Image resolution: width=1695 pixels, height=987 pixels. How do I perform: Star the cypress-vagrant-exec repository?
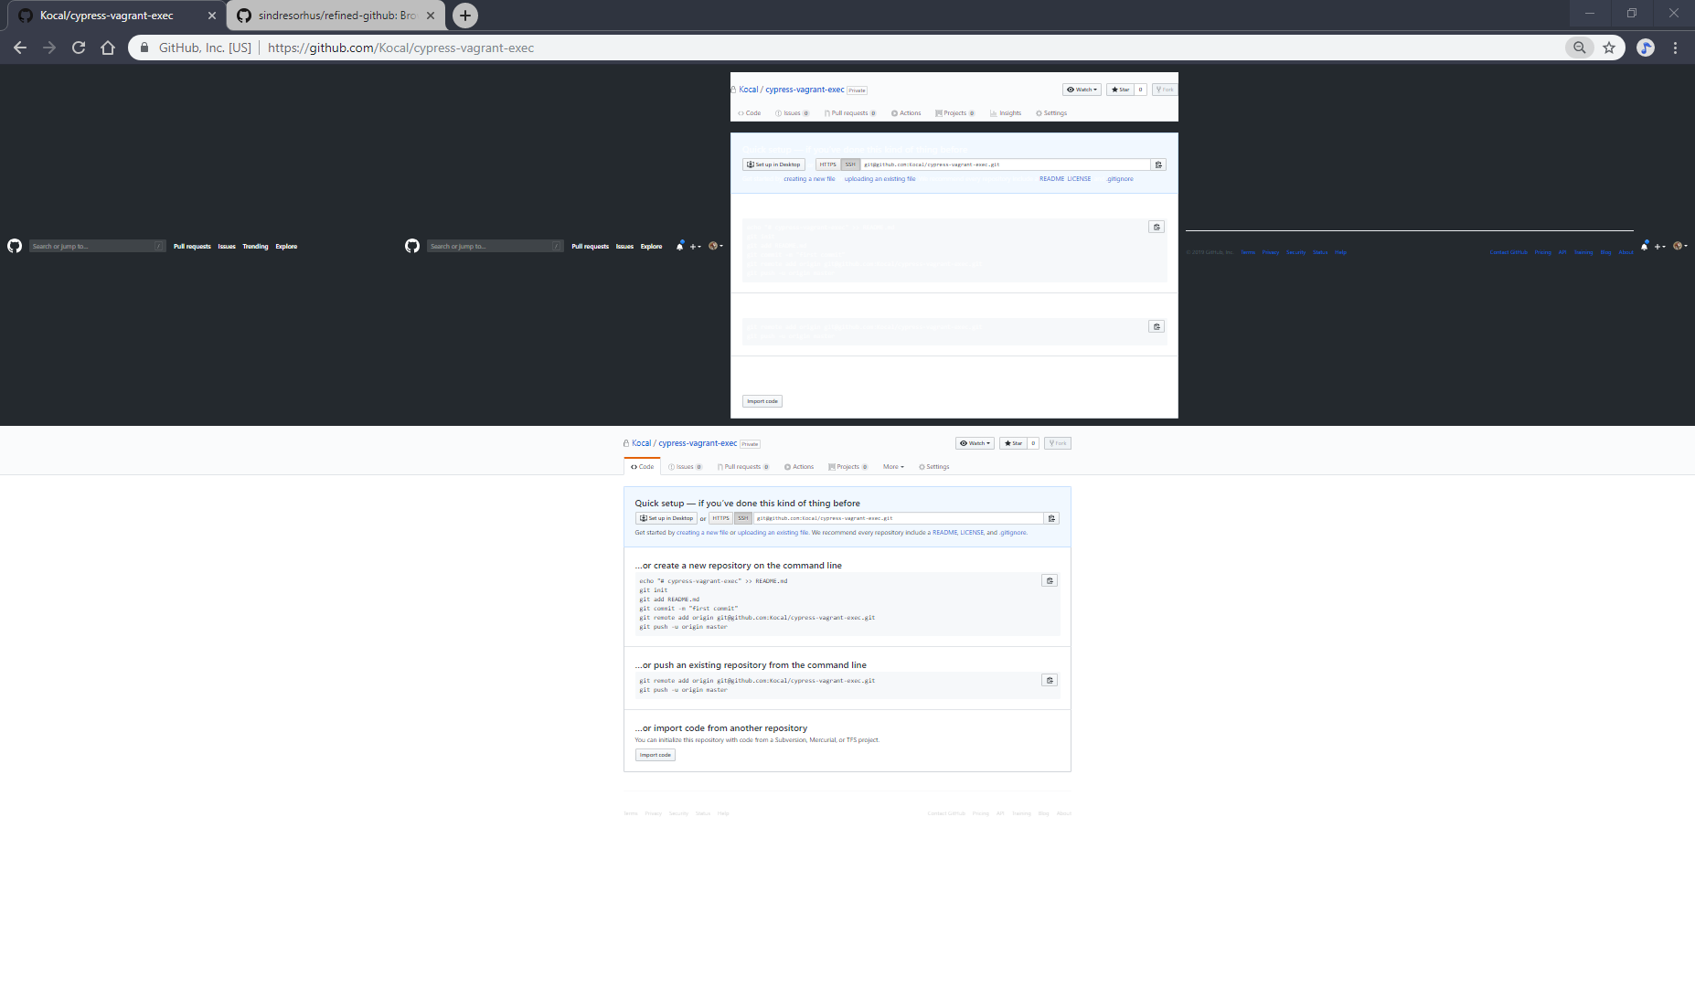point(1015,442)
